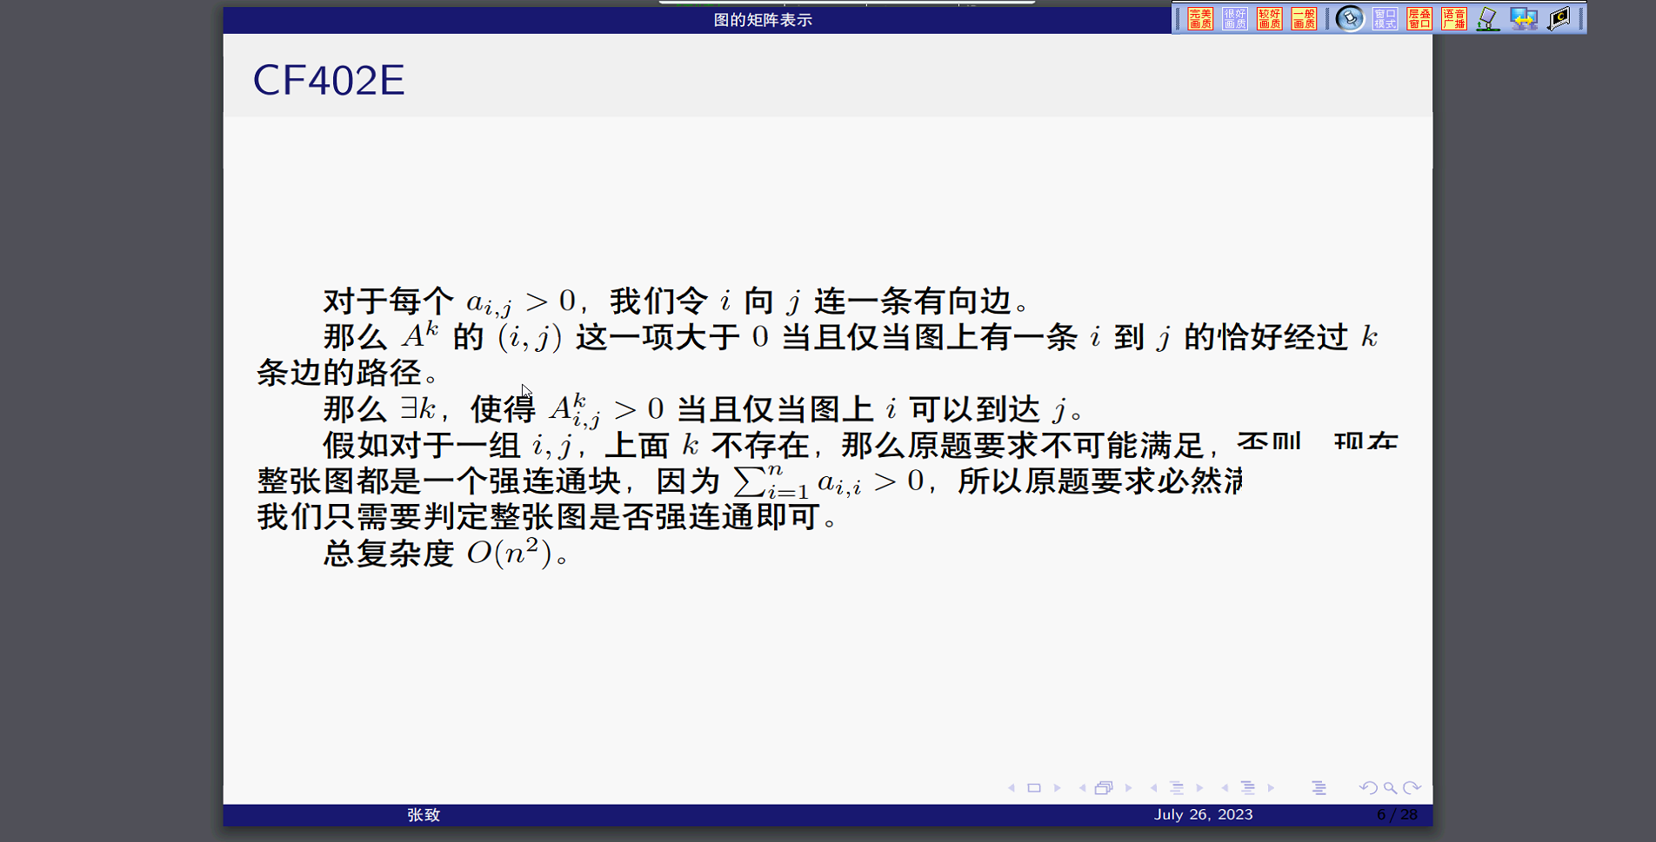Click the previous frame arrow before the stacked-frames icon
Screen dimensions: 1656x842
1082,788
